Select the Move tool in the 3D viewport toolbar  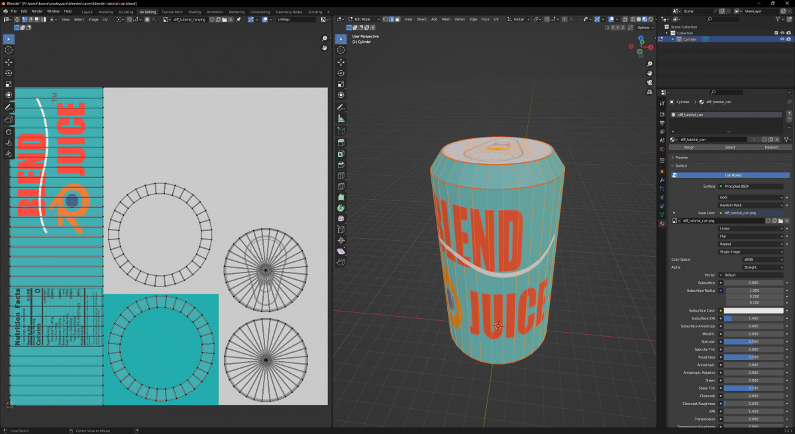point(340,62)
